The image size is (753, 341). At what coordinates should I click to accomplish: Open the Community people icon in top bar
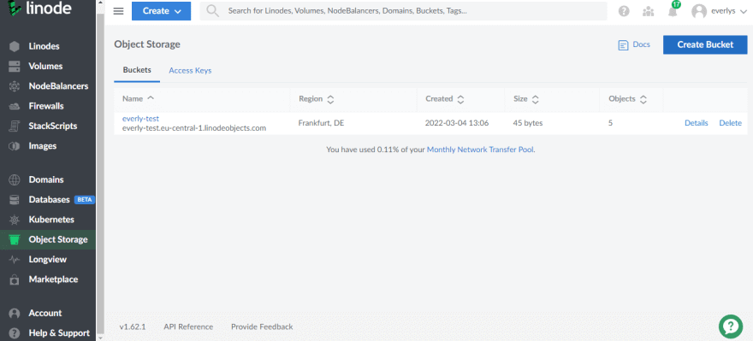(x=649, y=11)
